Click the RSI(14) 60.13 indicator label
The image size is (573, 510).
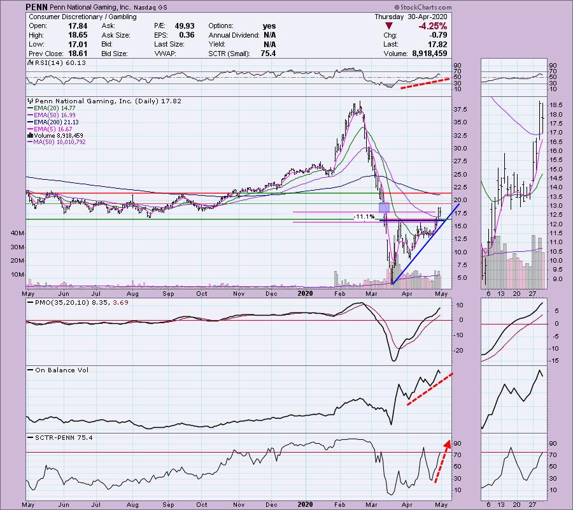[60, 63]
